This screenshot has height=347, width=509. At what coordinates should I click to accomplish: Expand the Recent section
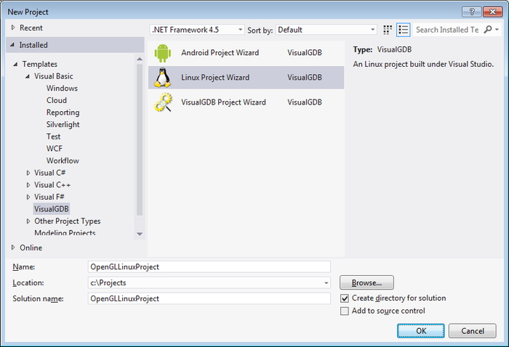[13, 28]
